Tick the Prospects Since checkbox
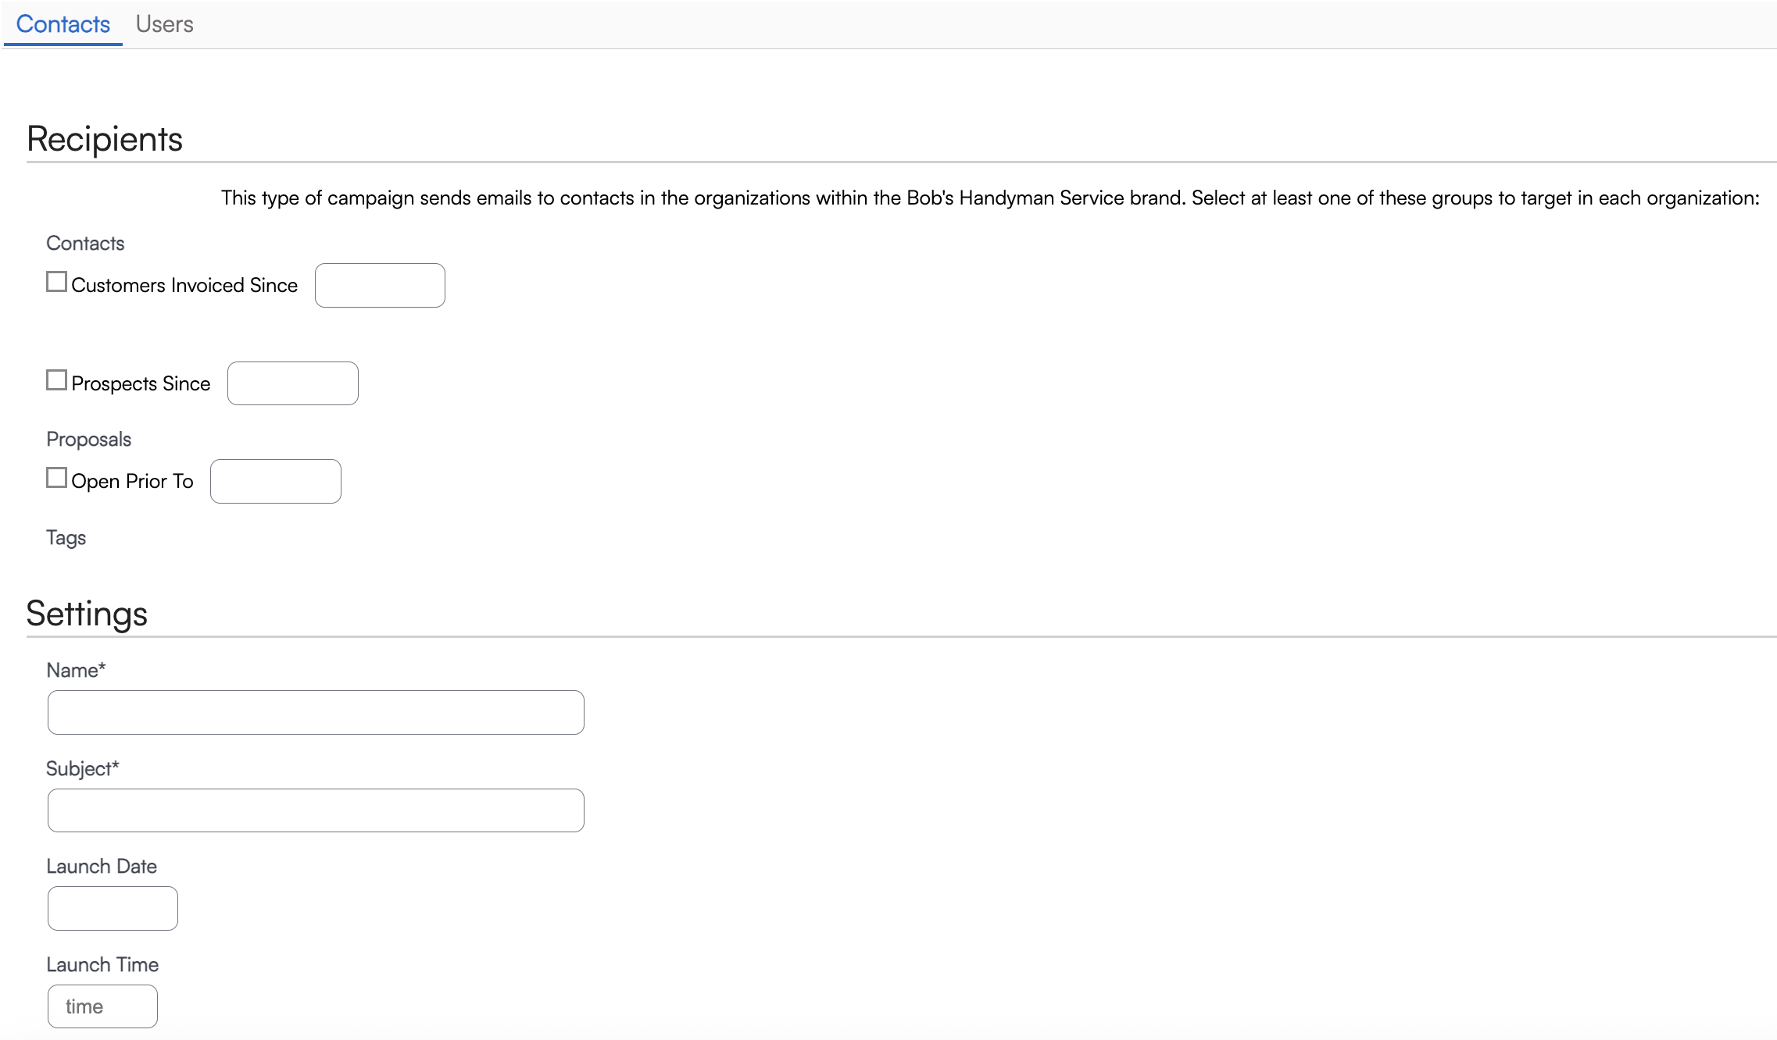1777x1040 pixels. [x=56, y=380]
